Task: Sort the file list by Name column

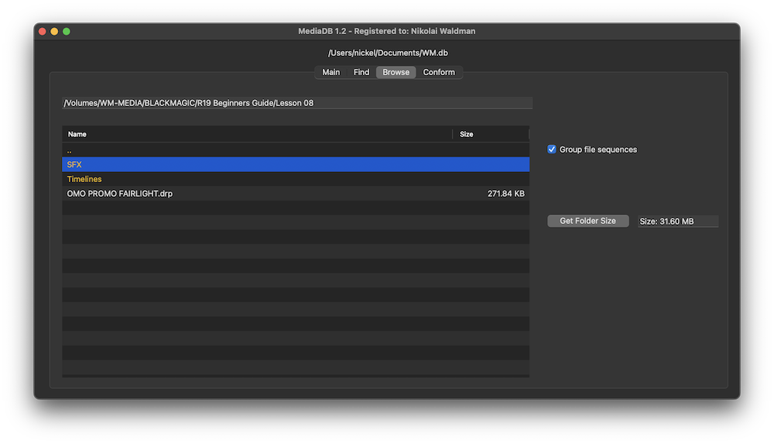Action: coord(257,134)
